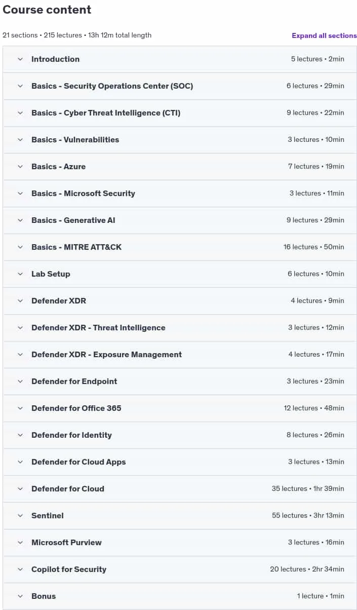The image size is (357, 610).
Task: Expand chevron beside Copilot for Security
Action: 20,569
